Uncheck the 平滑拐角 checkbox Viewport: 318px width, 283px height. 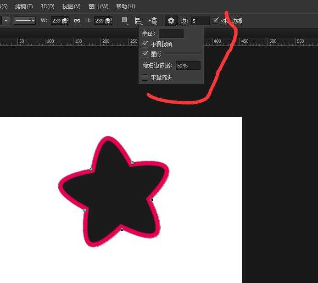tap(145, 44)
